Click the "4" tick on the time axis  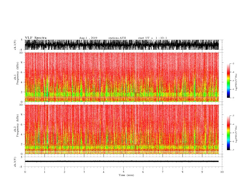coord(104,172)
